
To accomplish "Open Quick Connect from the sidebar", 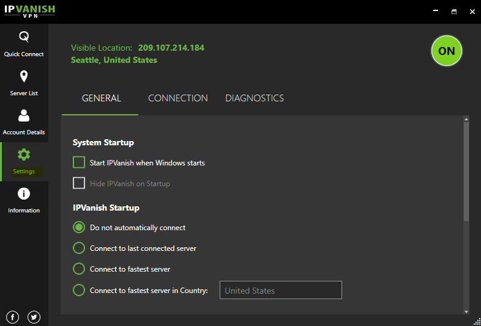I will [24, 44].
